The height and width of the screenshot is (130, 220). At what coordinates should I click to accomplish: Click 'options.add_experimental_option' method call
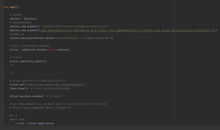tap(32, 38)
